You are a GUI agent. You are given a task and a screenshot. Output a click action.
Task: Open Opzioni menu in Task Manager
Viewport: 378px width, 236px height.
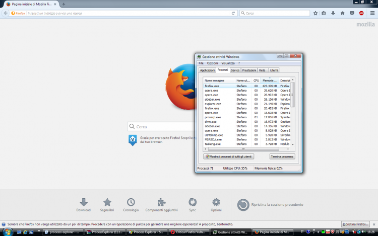coord(212,63)
